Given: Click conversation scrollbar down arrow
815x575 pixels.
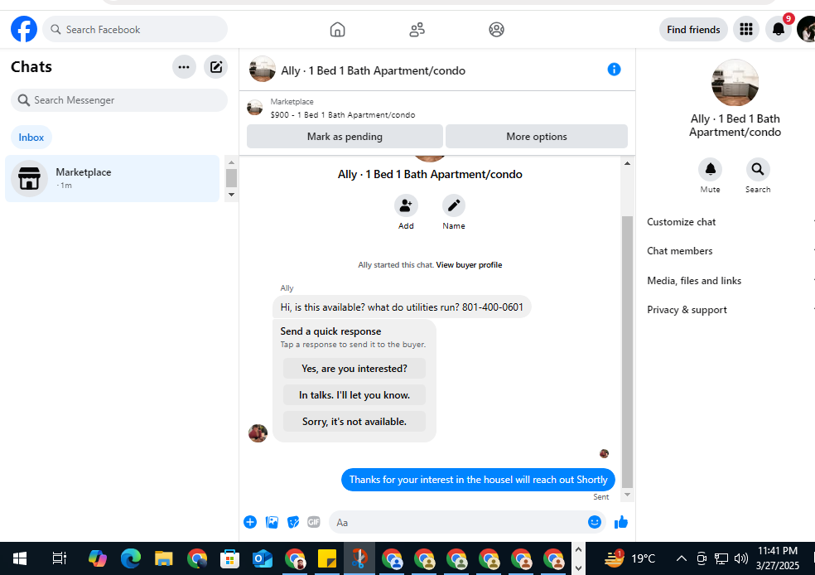Looking at the screenshot, I should coord(627,495).
